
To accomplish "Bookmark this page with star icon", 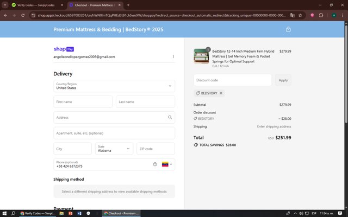I will (x=300, y=15).
